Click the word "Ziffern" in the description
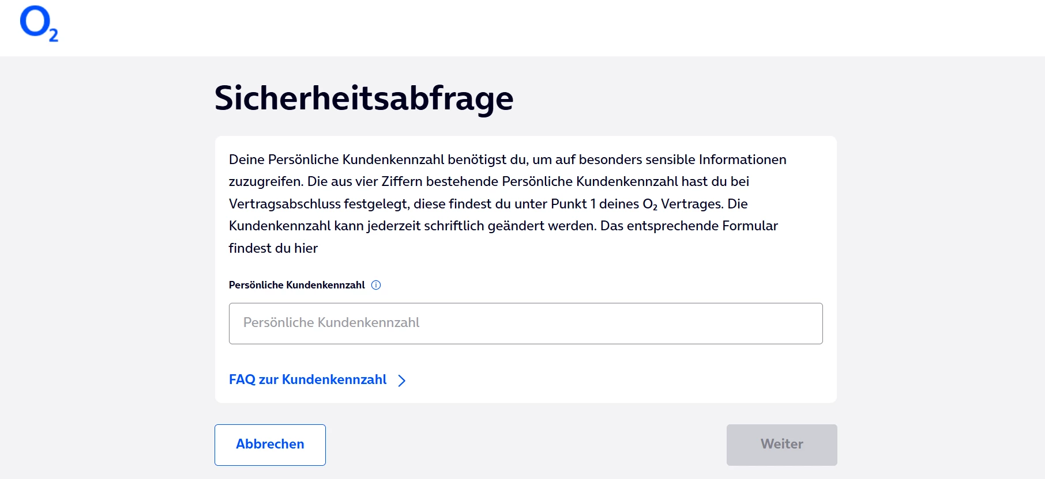The width and height of the screenshot is (1045, 479). click(401, 182)
